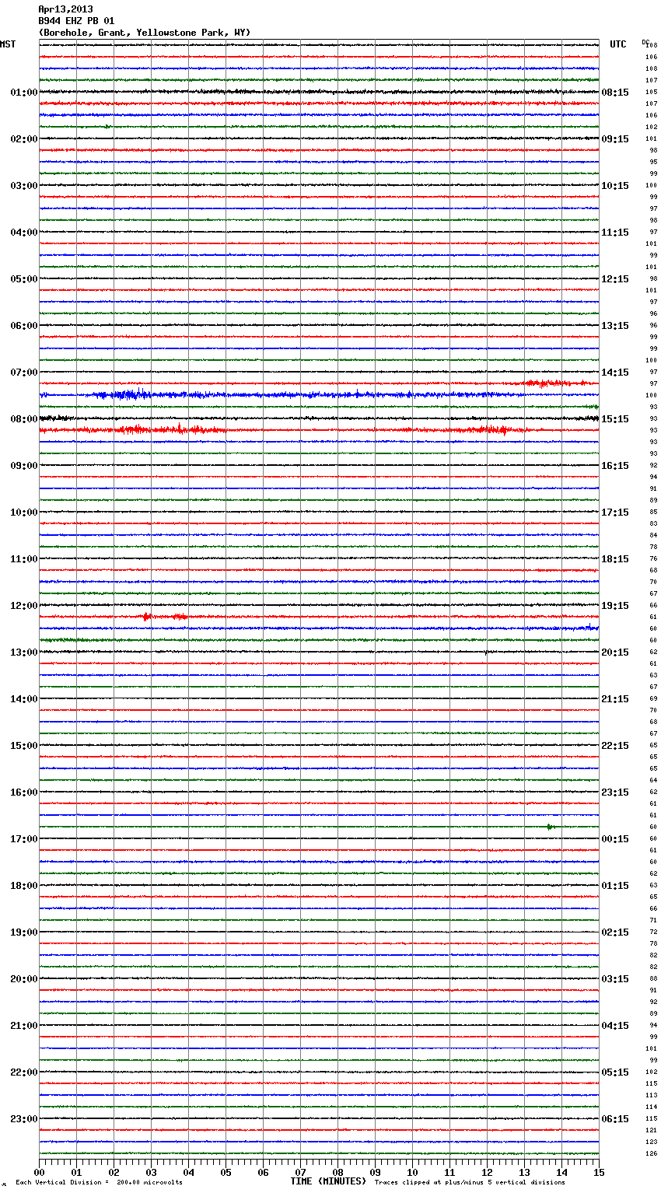Viewport: 661px width, 1193px height.
Task: Select the 11:00 MST time label
Action: (24, 559)
